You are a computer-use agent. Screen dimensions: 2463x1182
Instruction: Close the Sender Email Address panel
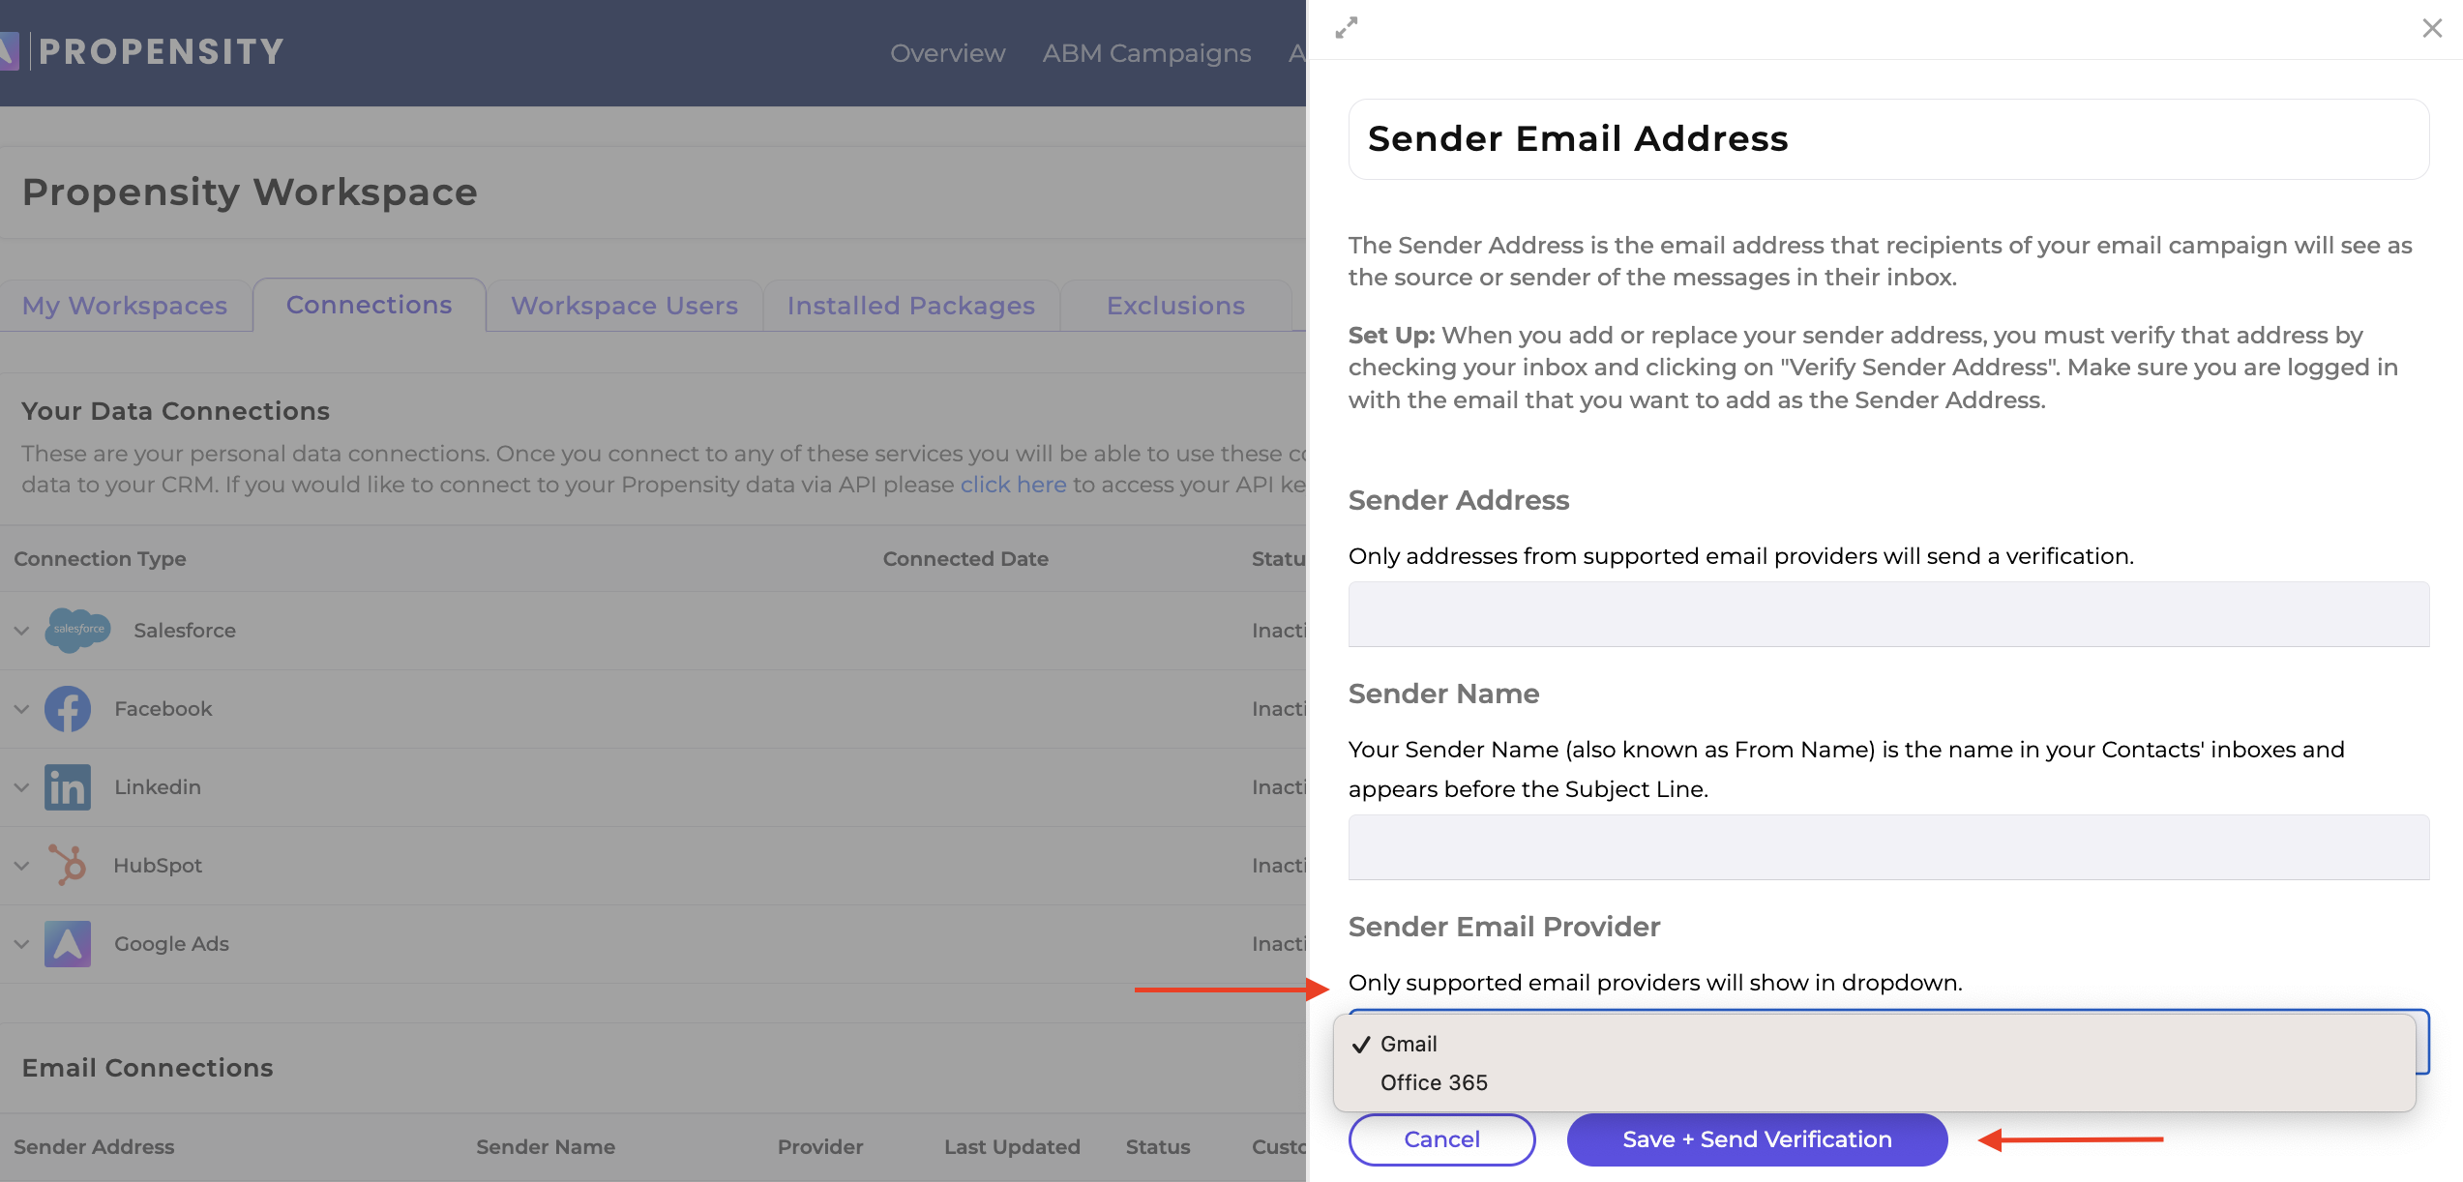click(2432, 28)
